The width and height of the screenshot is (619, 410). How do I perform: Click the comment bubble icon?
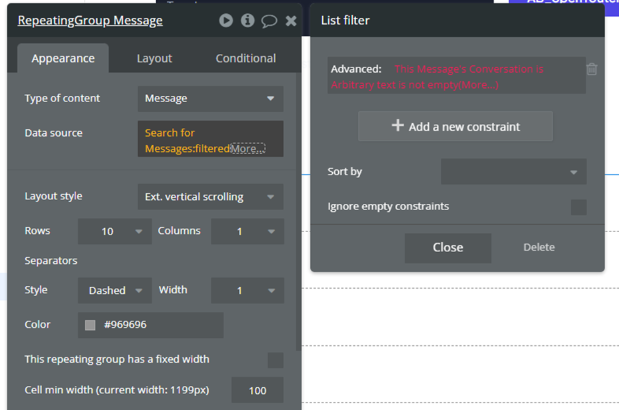[269, 21]
